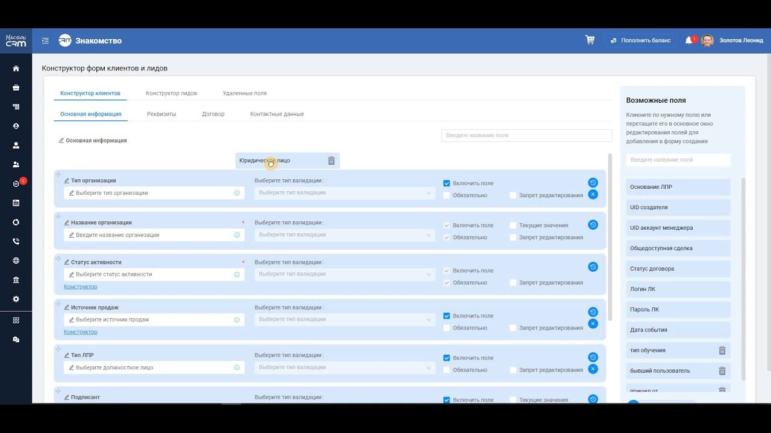Click the "Пополнить баланс" button
The width and height of the screenshot is (771, 433).
[640, 40]
